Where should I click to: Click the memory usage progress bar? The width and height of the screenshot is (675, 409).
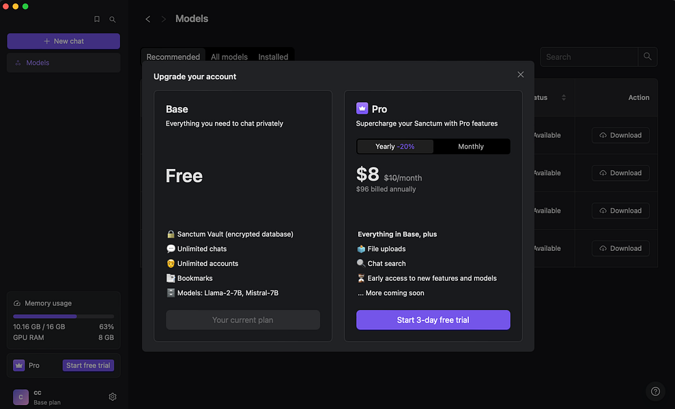pos(63,316)
